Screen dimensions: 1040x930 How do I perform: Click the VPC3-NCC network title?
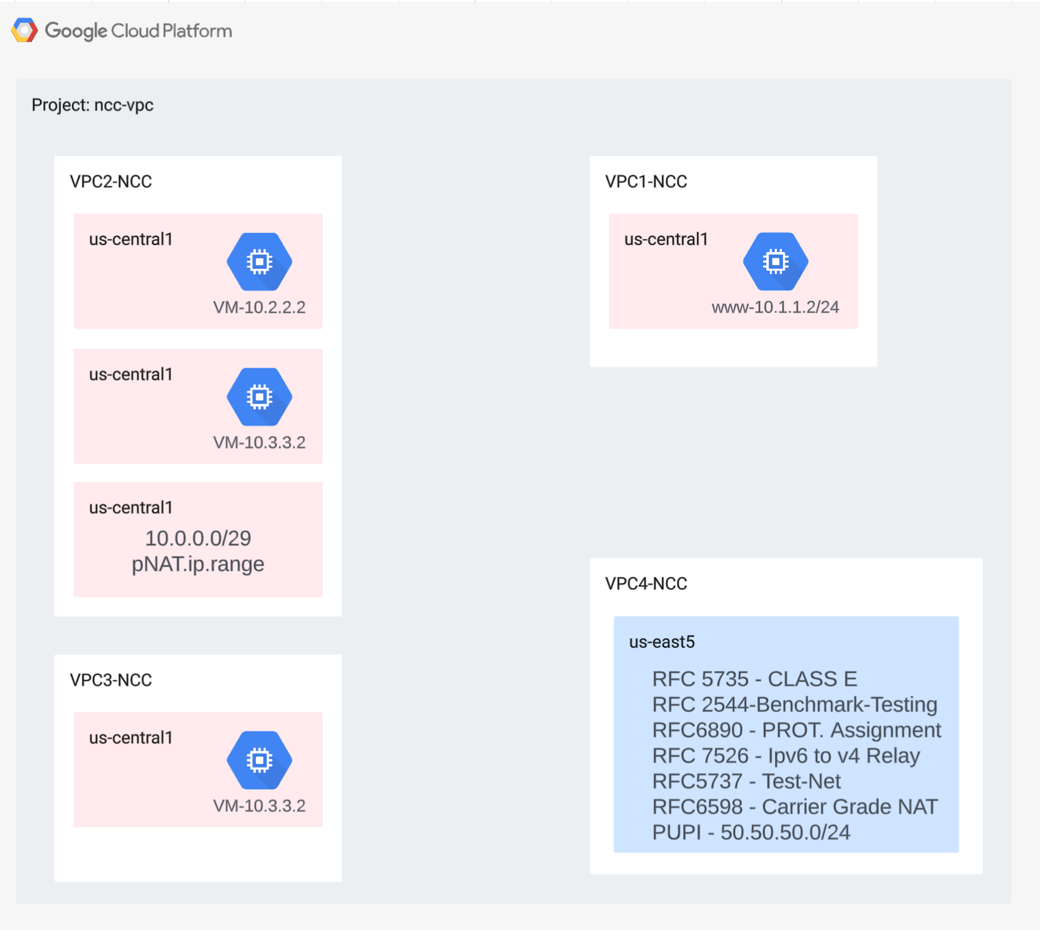110,680
